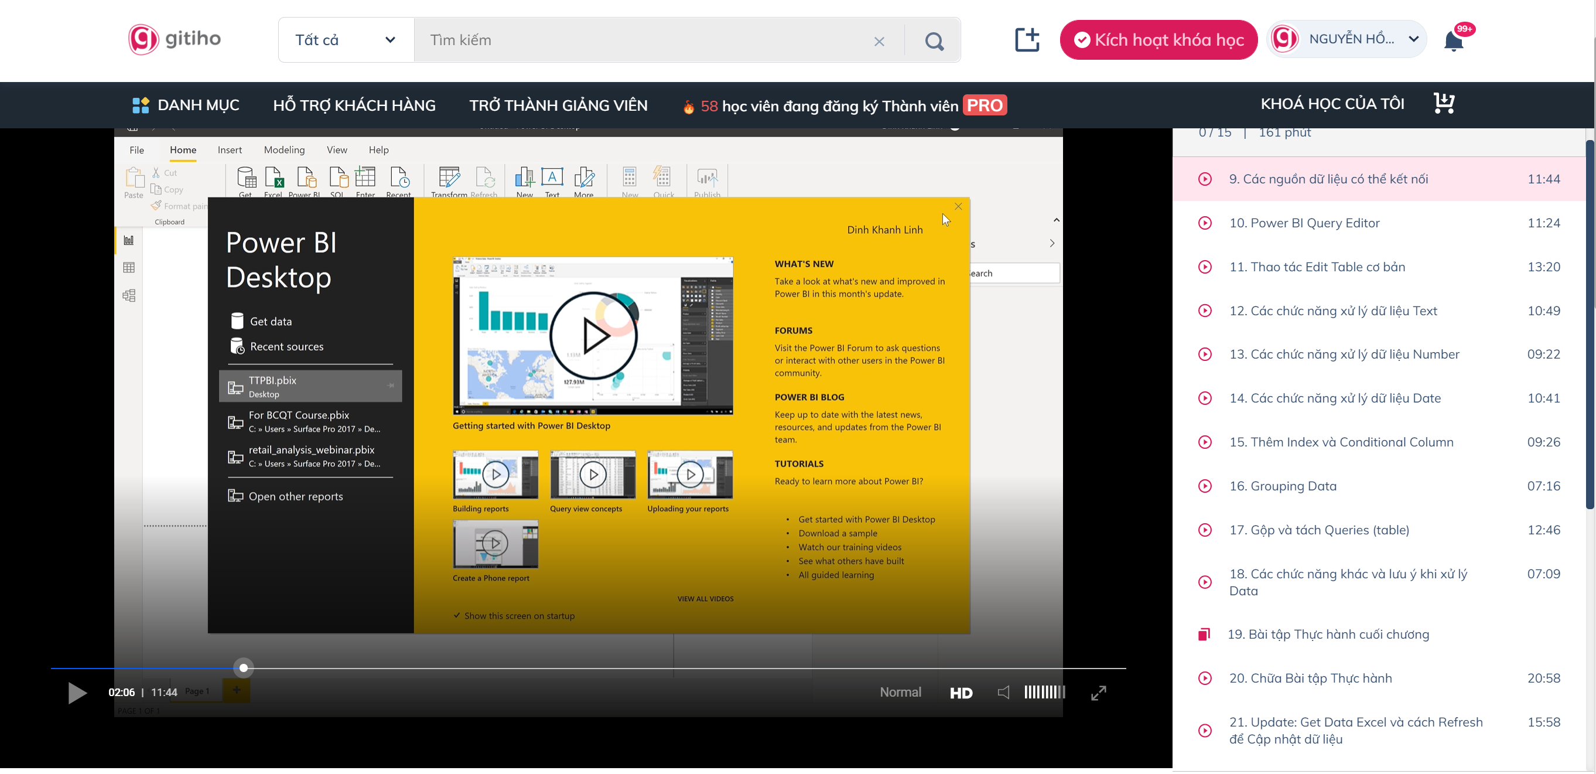Image resolution: width=1596 pixels, height=774 pixels.
Task: Open recent file For BCQT Course.pbix
Action: (x=310, y=421)
